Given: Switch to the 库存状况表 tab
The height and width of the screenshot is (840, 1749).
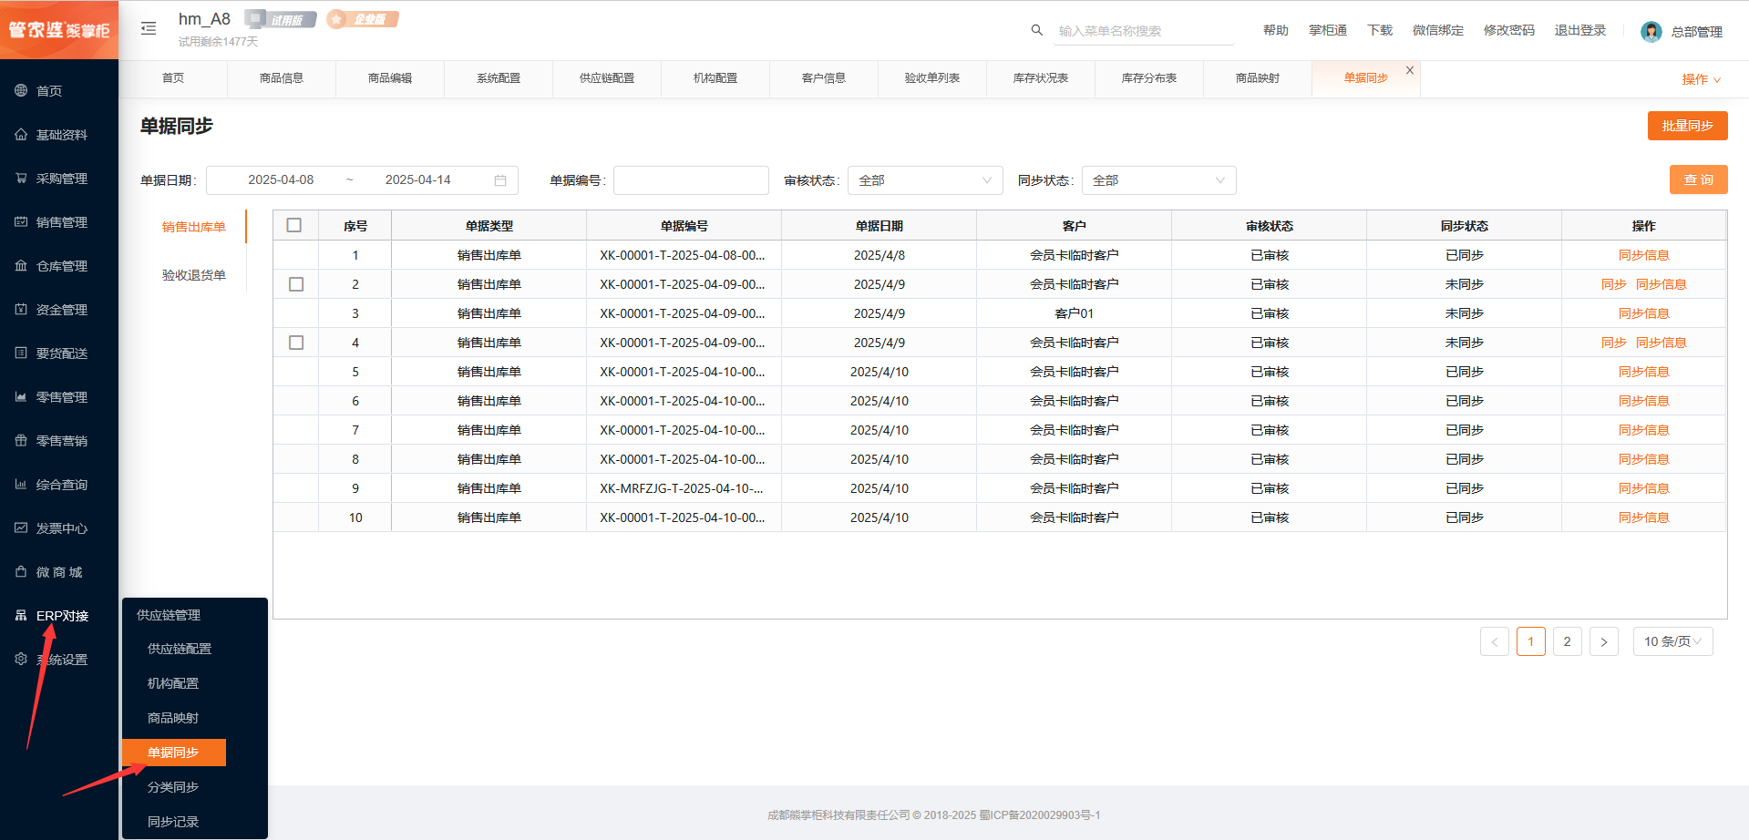Looking at the screenshot, I should point(1041,78).
